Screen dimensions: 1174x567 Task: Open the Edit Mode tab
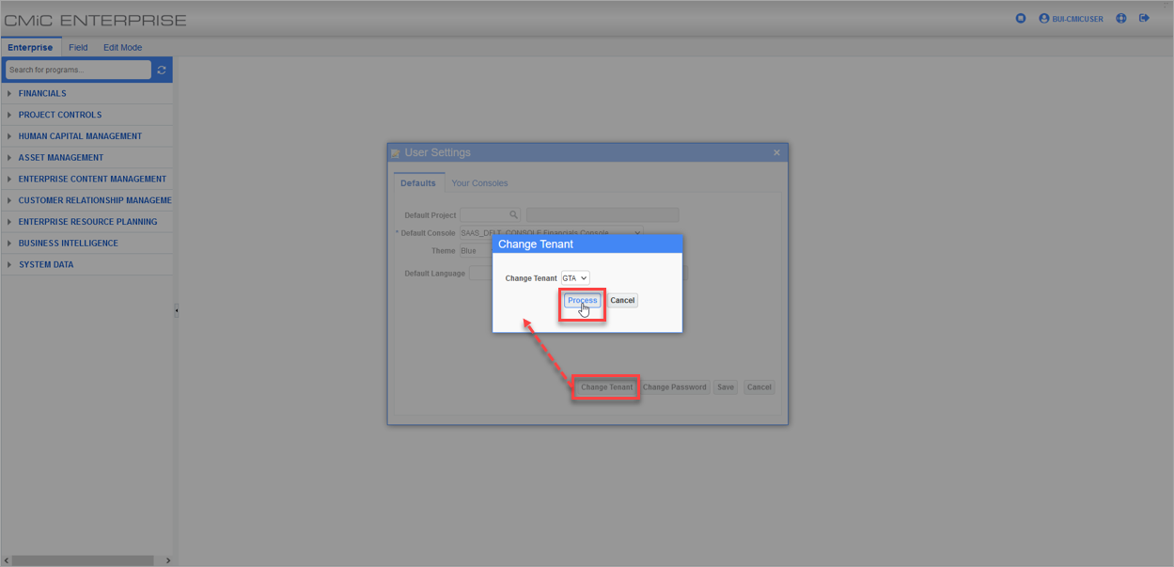click(x=122, y=47)
